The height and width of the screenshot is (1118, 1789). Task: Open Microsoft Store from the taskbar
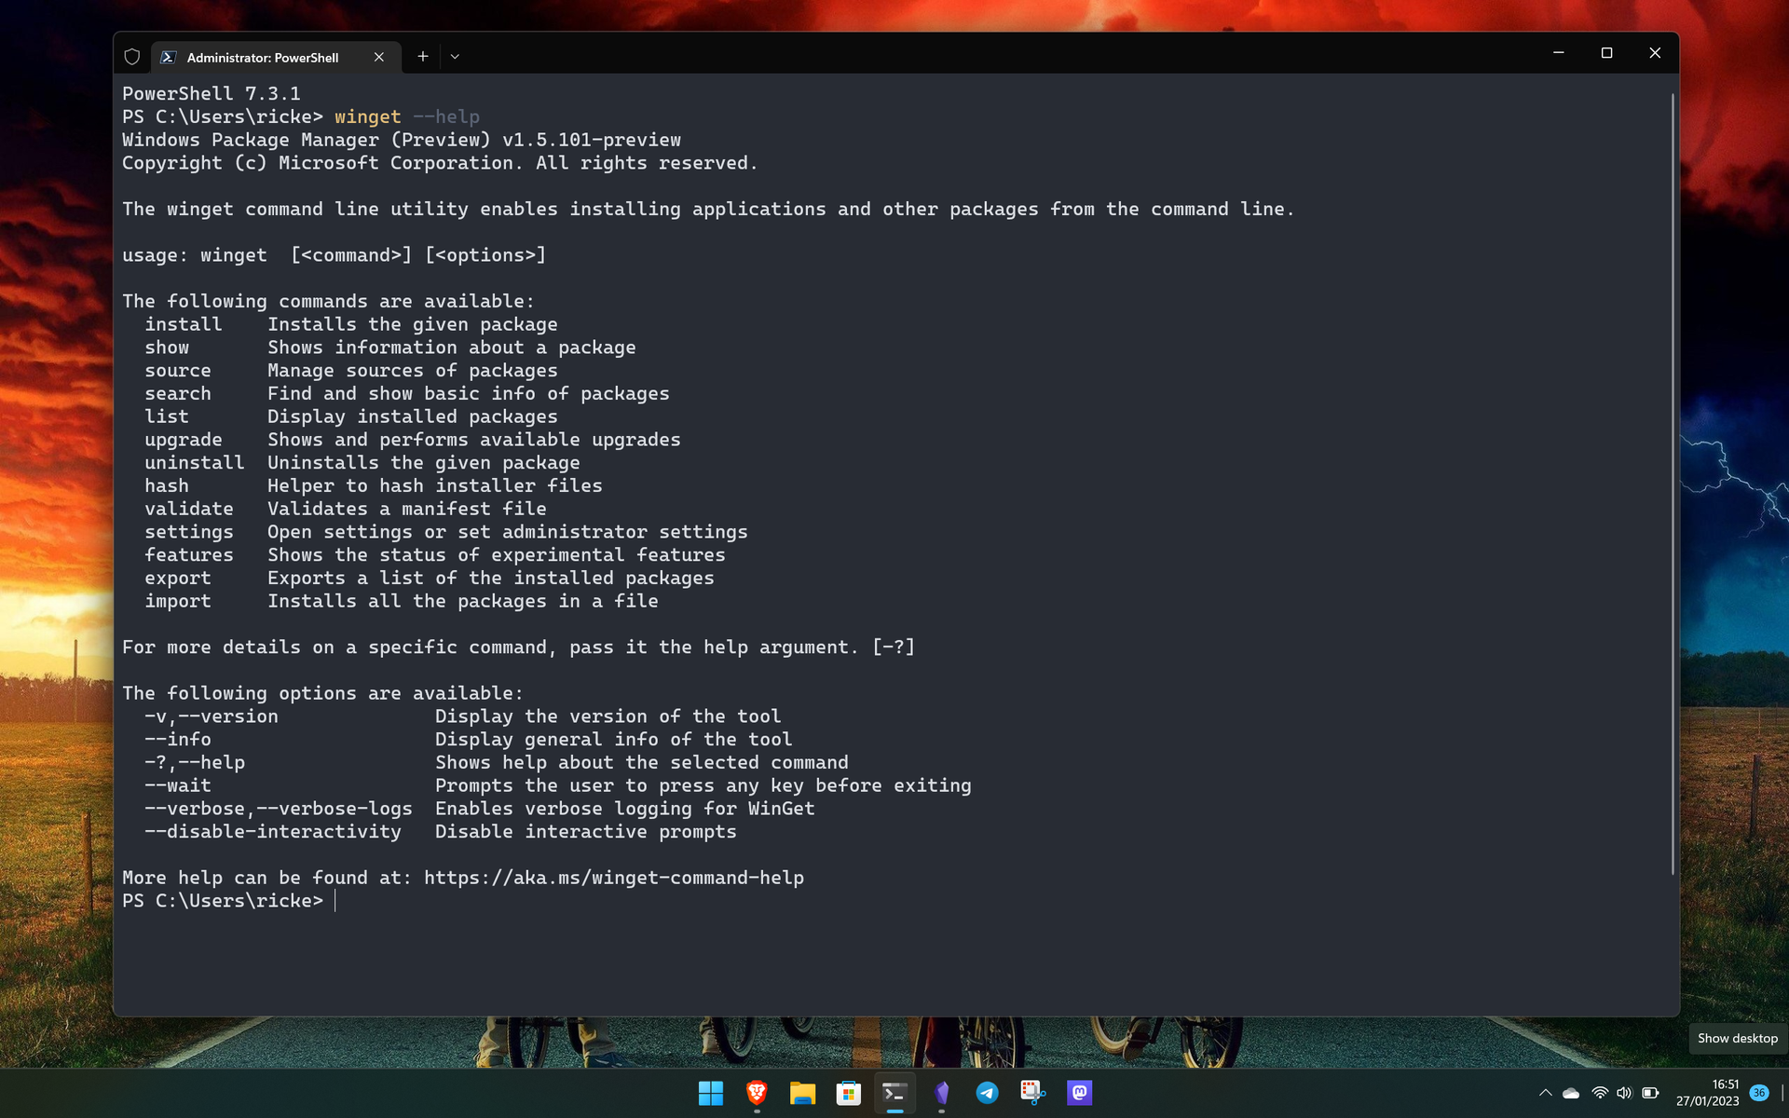click(848, 1093)
